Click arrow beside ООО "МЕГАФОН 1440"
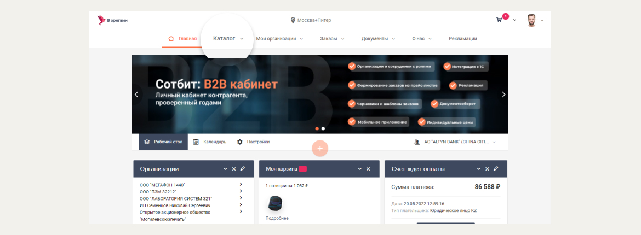 click(241, 184)
